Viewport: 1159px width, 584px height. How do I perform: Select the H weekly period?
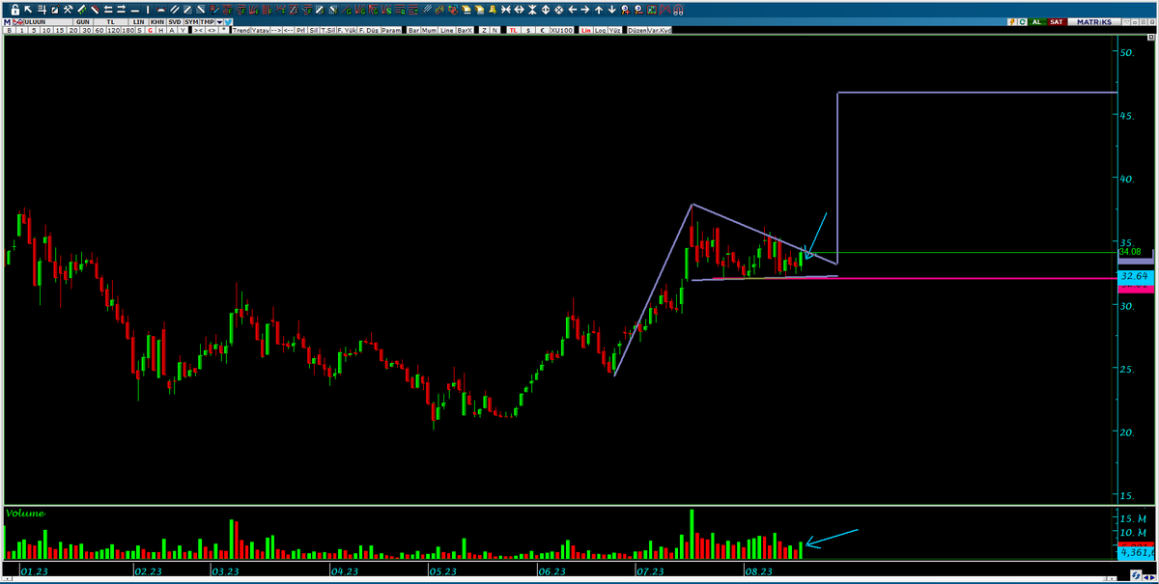tap(161, 30)
